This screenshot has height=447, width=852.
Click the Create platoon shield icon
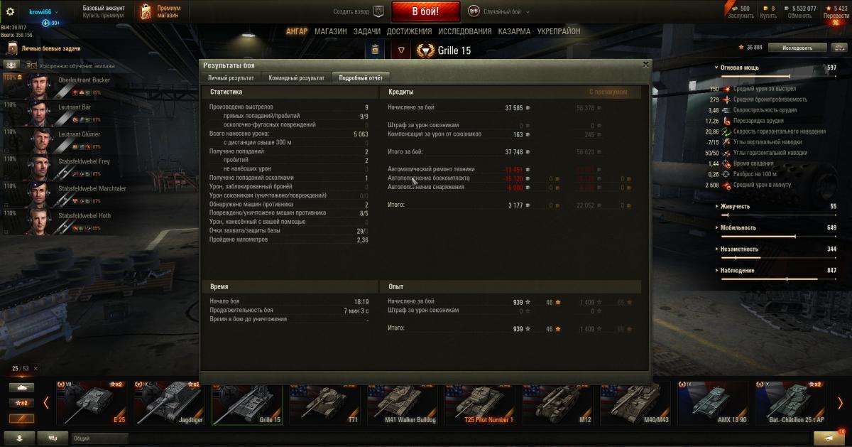click(x=378, y=11)
